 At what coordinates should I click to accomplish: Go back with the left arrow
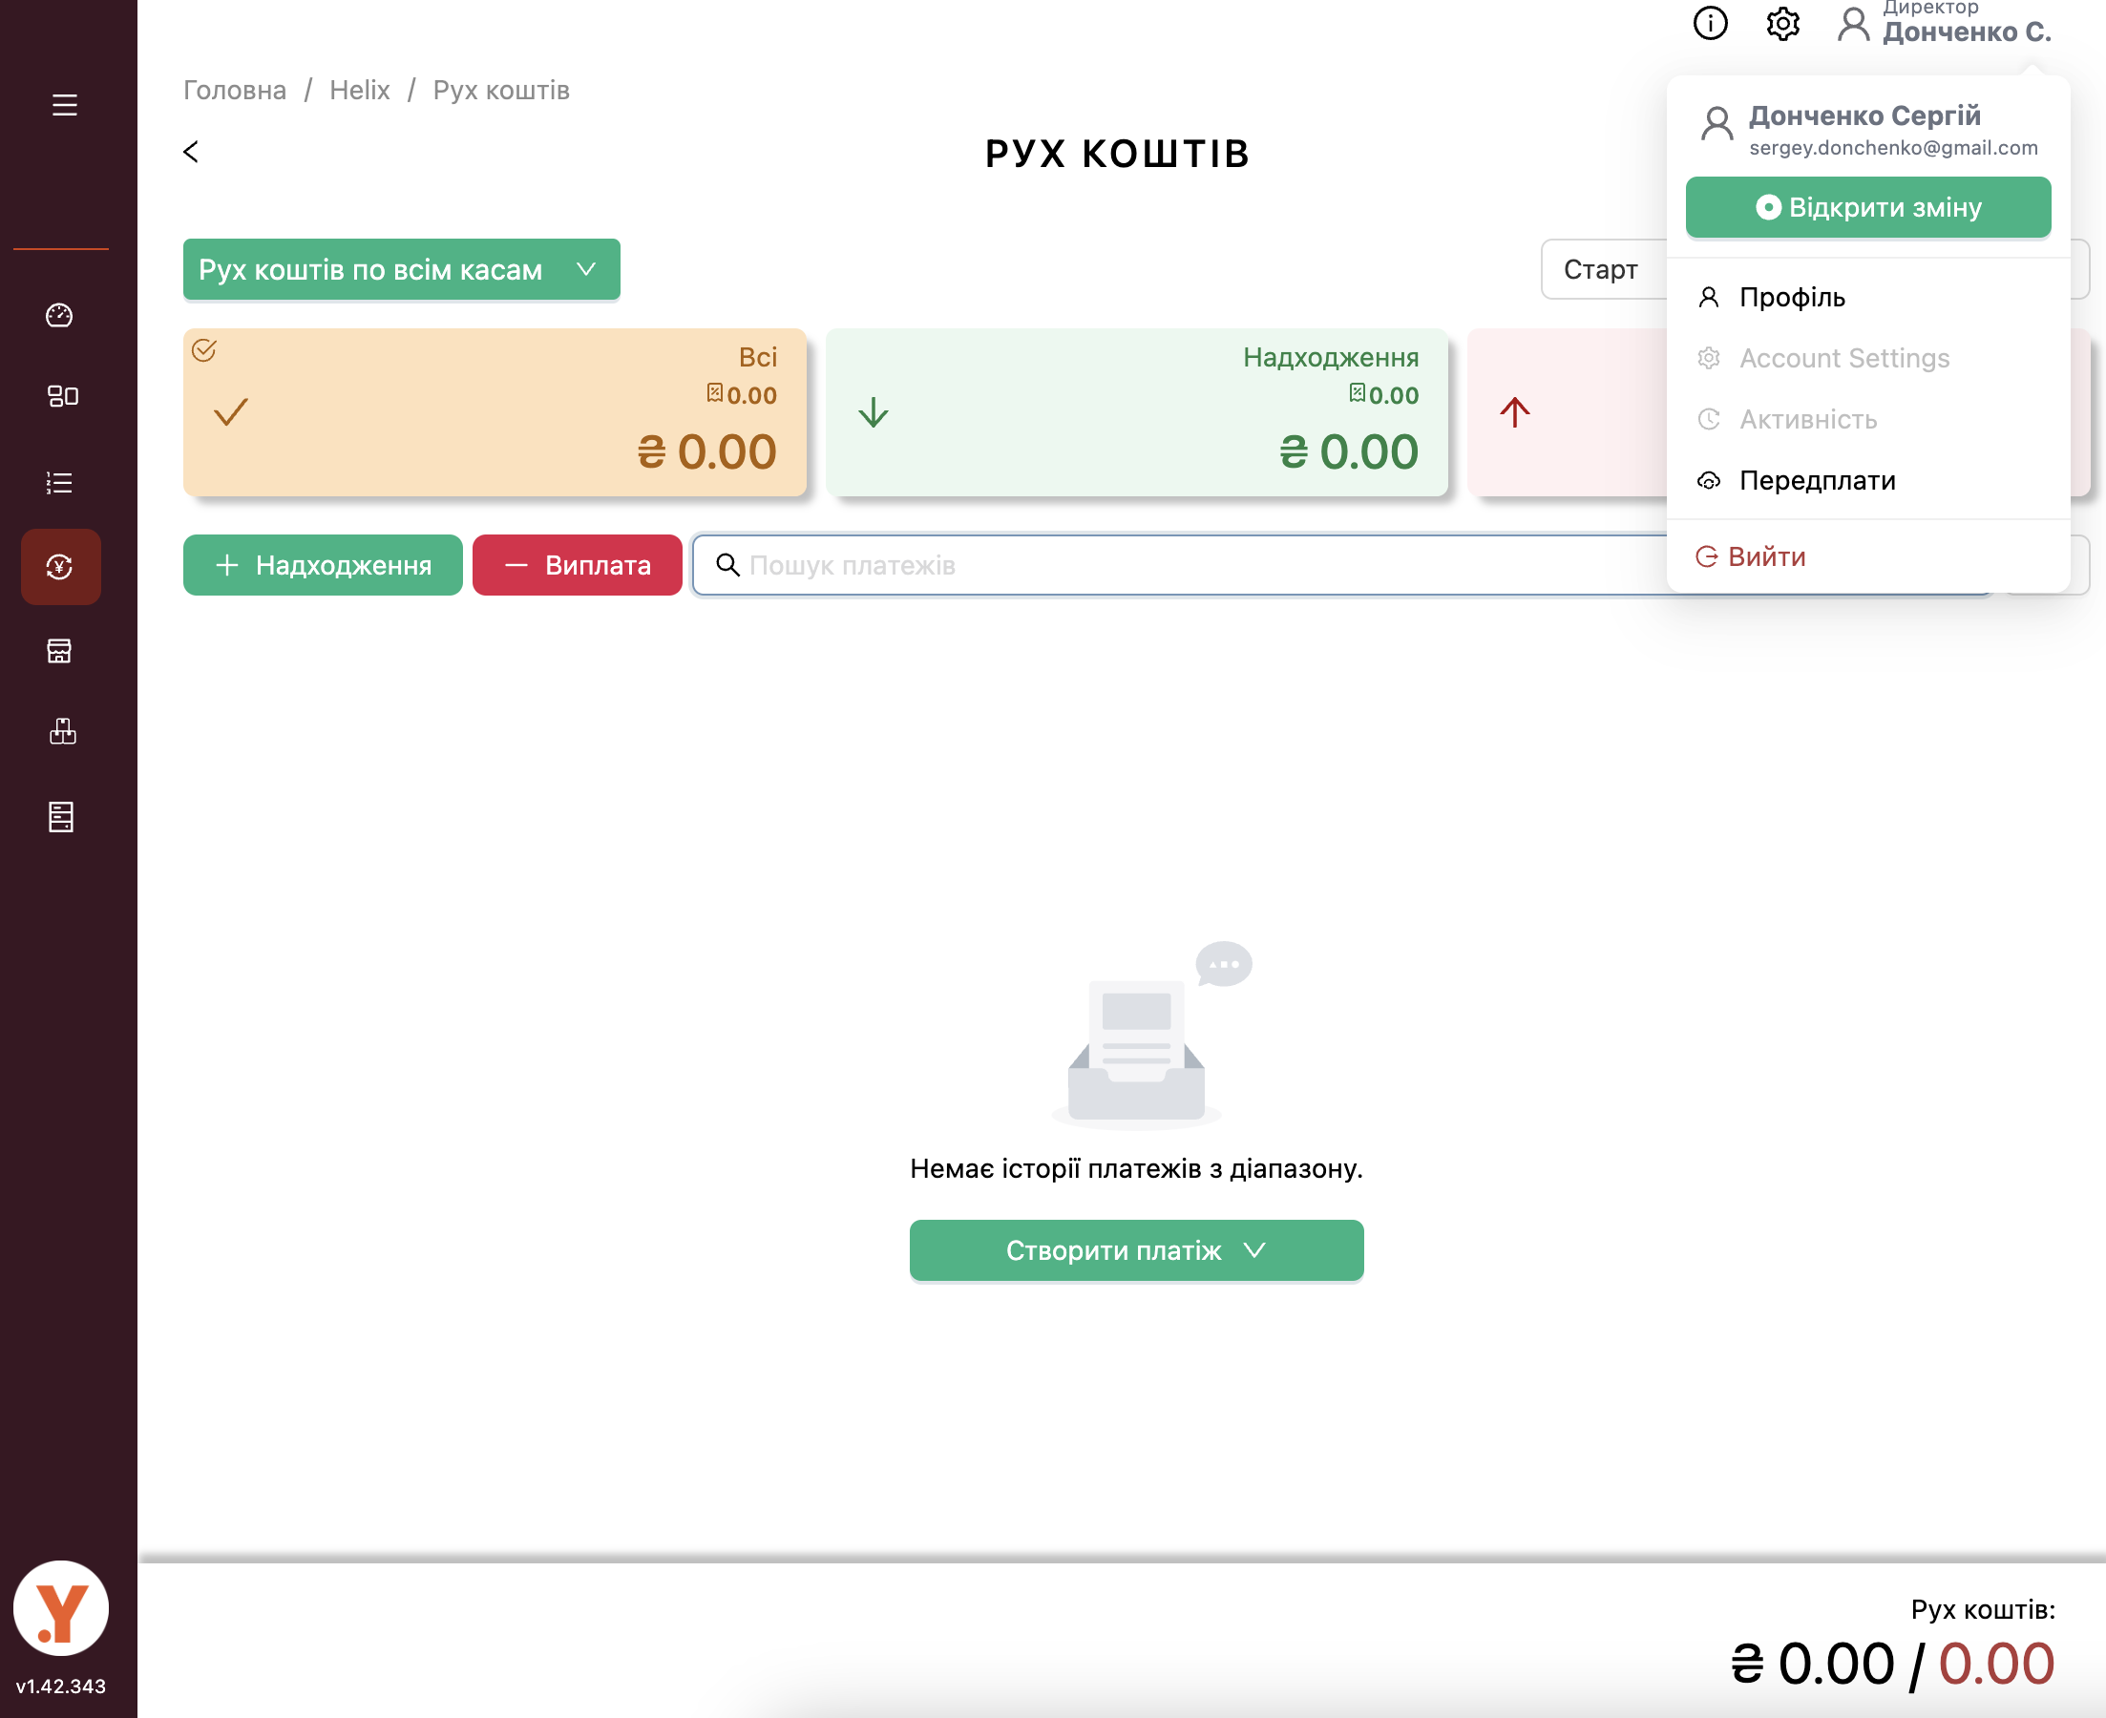pos(191,152)
